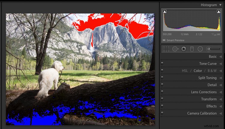Click the f / 22 aperture text
Image resolution: width=225 pixels, height=129 pixels.
[x=199, y=34]
